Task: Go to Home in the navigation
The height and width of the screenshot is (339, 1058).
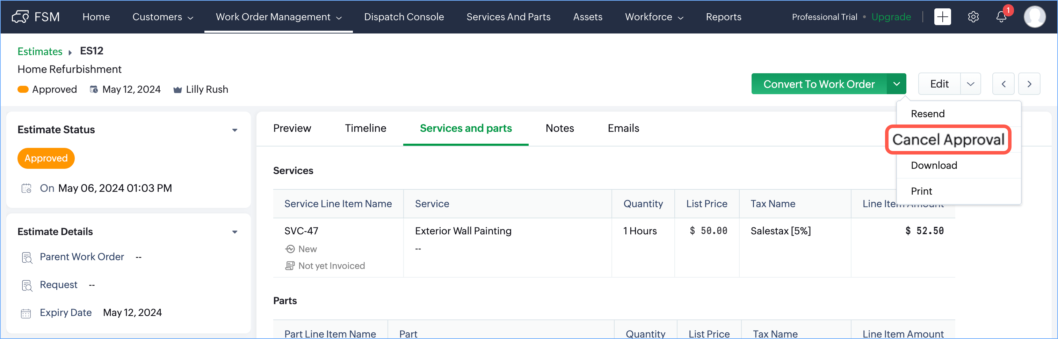Action: (96, 17)
